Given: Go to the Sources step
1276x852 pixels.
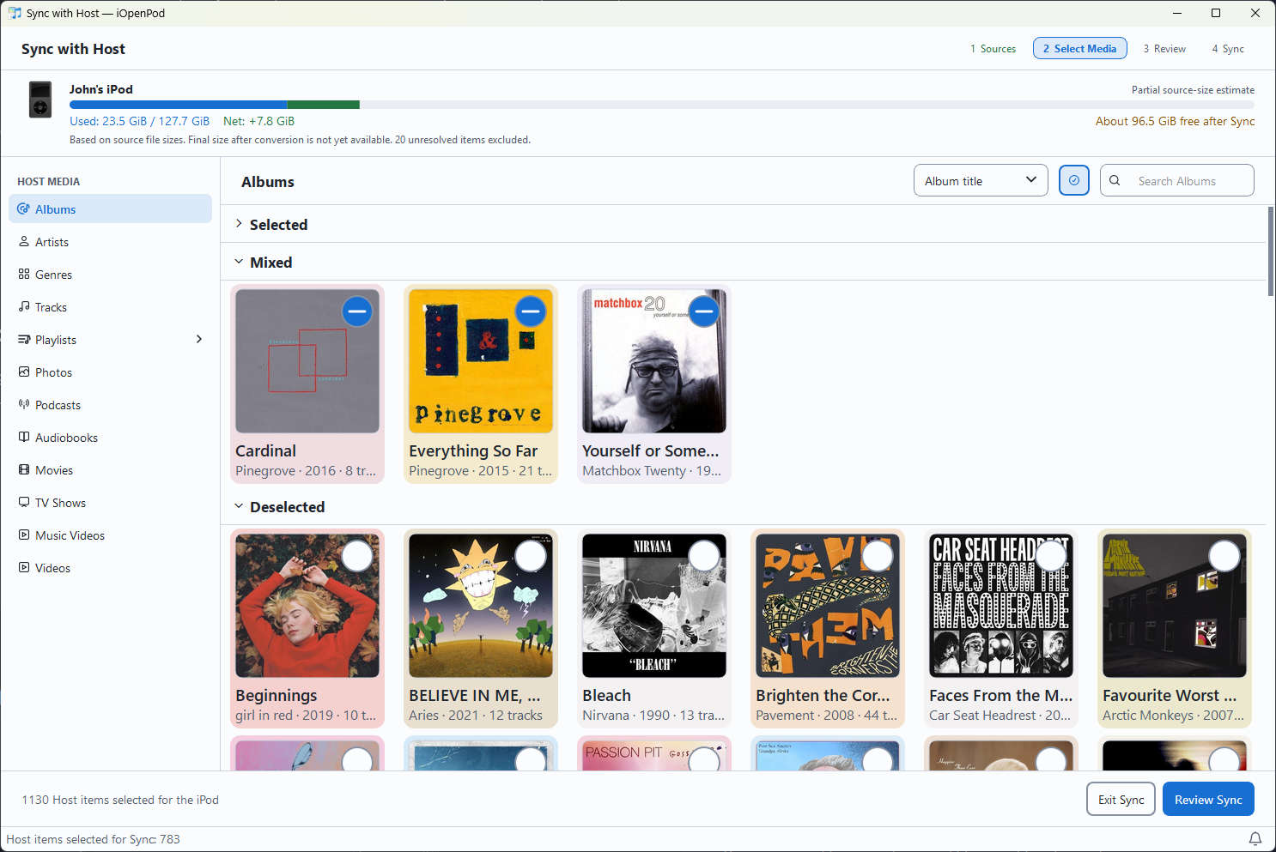Looking at the screenshot, I should tap(993, 49).
